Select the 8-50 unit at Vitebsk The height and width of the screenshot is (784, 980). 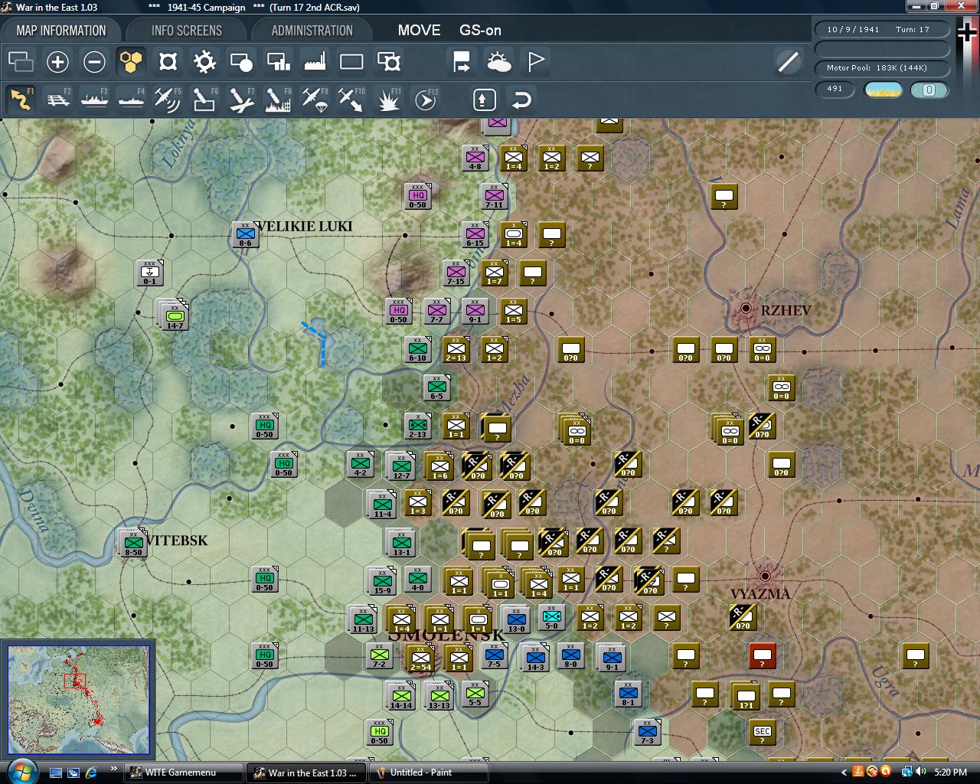click(133, 543)
